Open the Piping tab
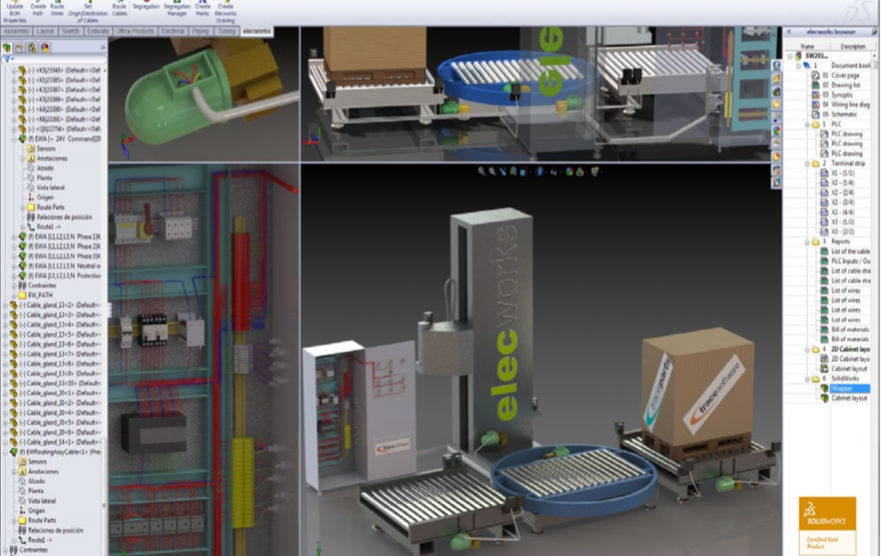This screenshot has width=881, height=556. point(200,32)
